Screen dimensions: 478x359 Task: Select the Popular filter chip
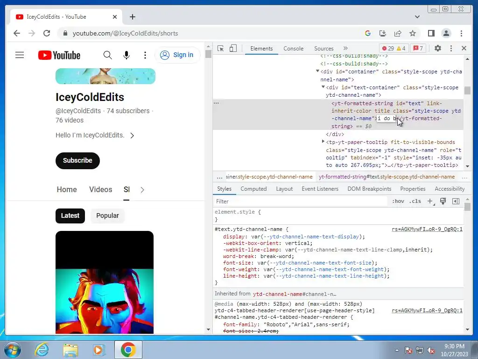pos(107,216)
